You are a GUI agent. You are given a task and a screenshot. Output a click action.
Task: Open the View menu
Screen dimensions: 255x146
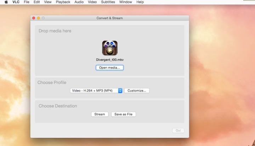point(48,2)
